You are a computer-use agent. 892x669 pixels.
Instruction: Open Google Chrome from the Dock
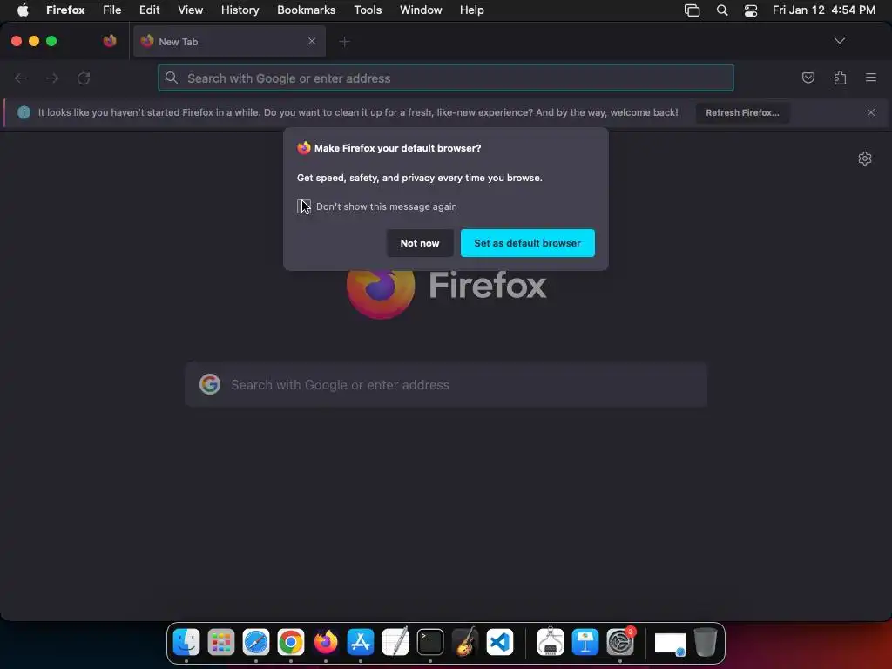pyautogui.click(x=291, y=642)
